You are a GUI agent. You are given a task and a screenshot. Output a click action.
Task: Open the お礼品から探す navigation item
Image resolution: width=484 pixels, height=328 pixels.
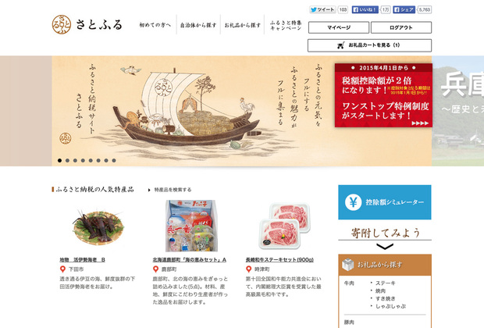(x=242, y=25)
